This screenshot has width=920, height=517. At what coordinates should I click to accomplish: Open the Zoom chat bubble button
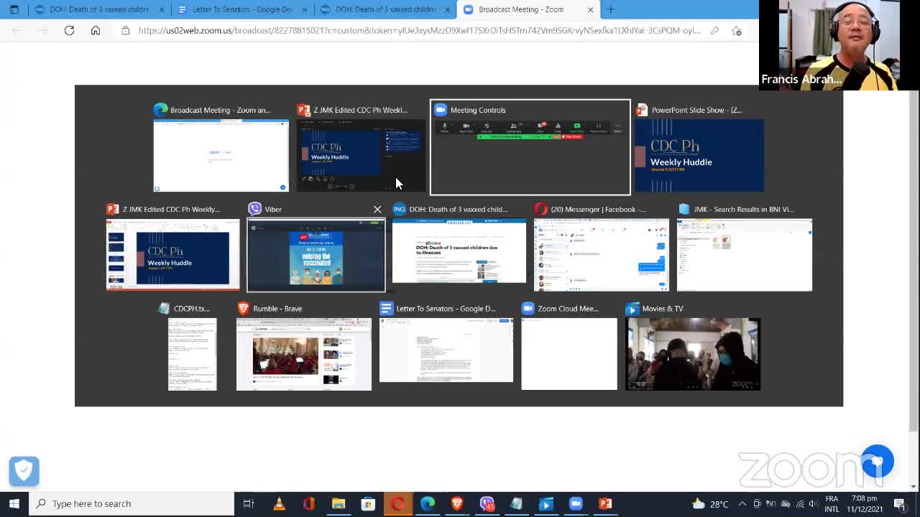pyautogui.click(x=877, y=462)
